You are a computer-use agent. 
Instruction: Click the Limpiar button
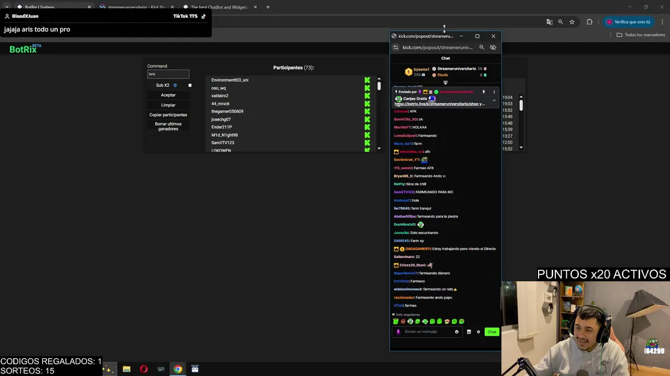point(168,105)
